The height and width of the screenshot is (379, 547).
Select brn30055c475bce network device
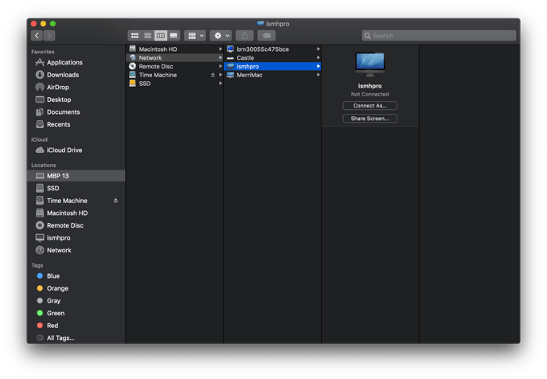tap(272, 49)
